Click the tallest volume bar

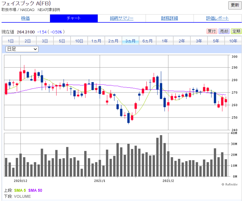[x=161, y=156]
